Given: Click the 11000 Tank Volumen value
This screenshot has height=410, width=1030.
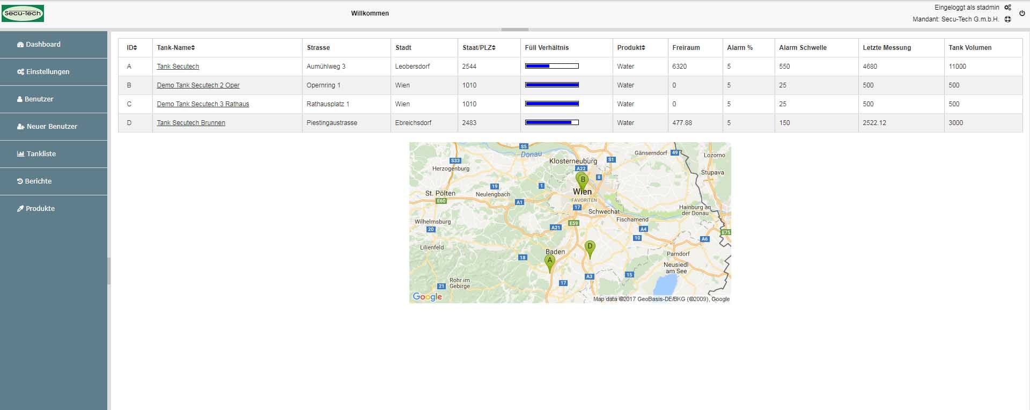Looking at the screenshot, I should pos(957,67).
